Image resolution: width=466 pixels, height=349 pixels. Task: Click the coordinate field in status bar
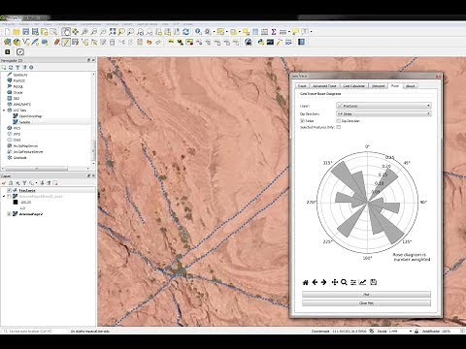(x=349, y=332)
